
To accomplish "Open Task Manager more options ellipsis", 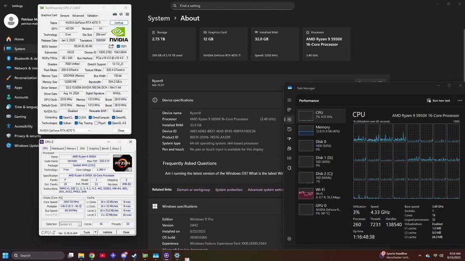I will pyautogui.click(x=459, y=100).
